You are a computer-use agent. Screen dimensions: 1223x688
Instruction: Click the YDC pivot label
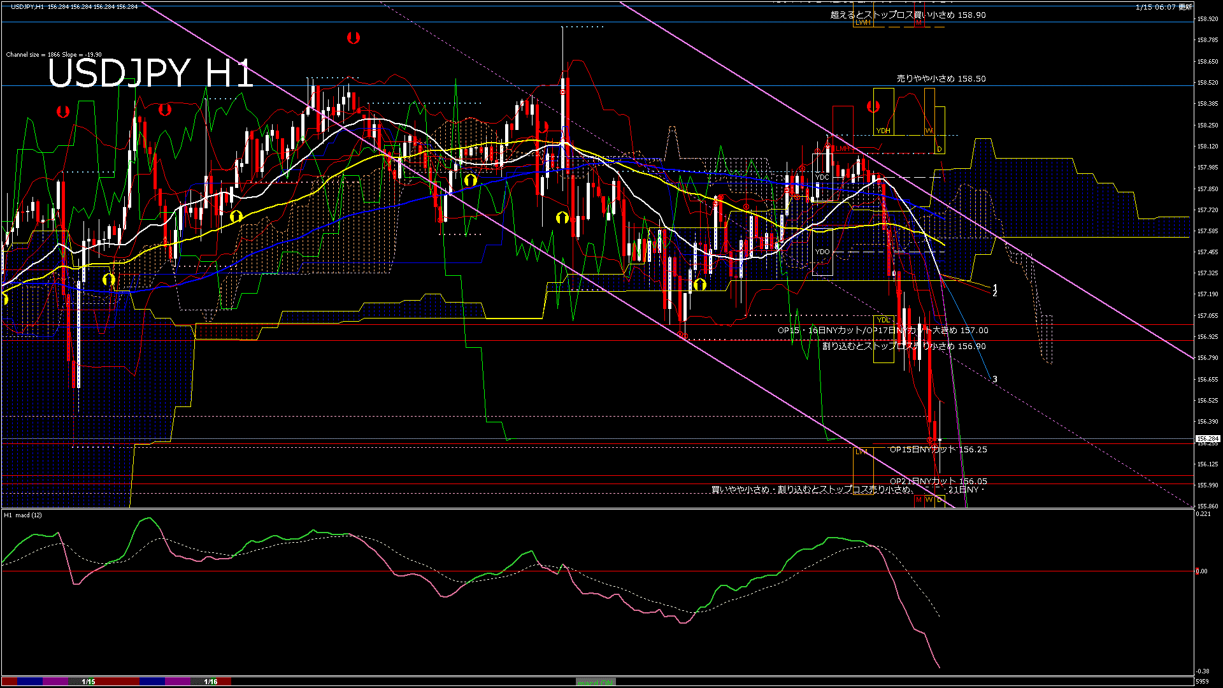[822, 177]
